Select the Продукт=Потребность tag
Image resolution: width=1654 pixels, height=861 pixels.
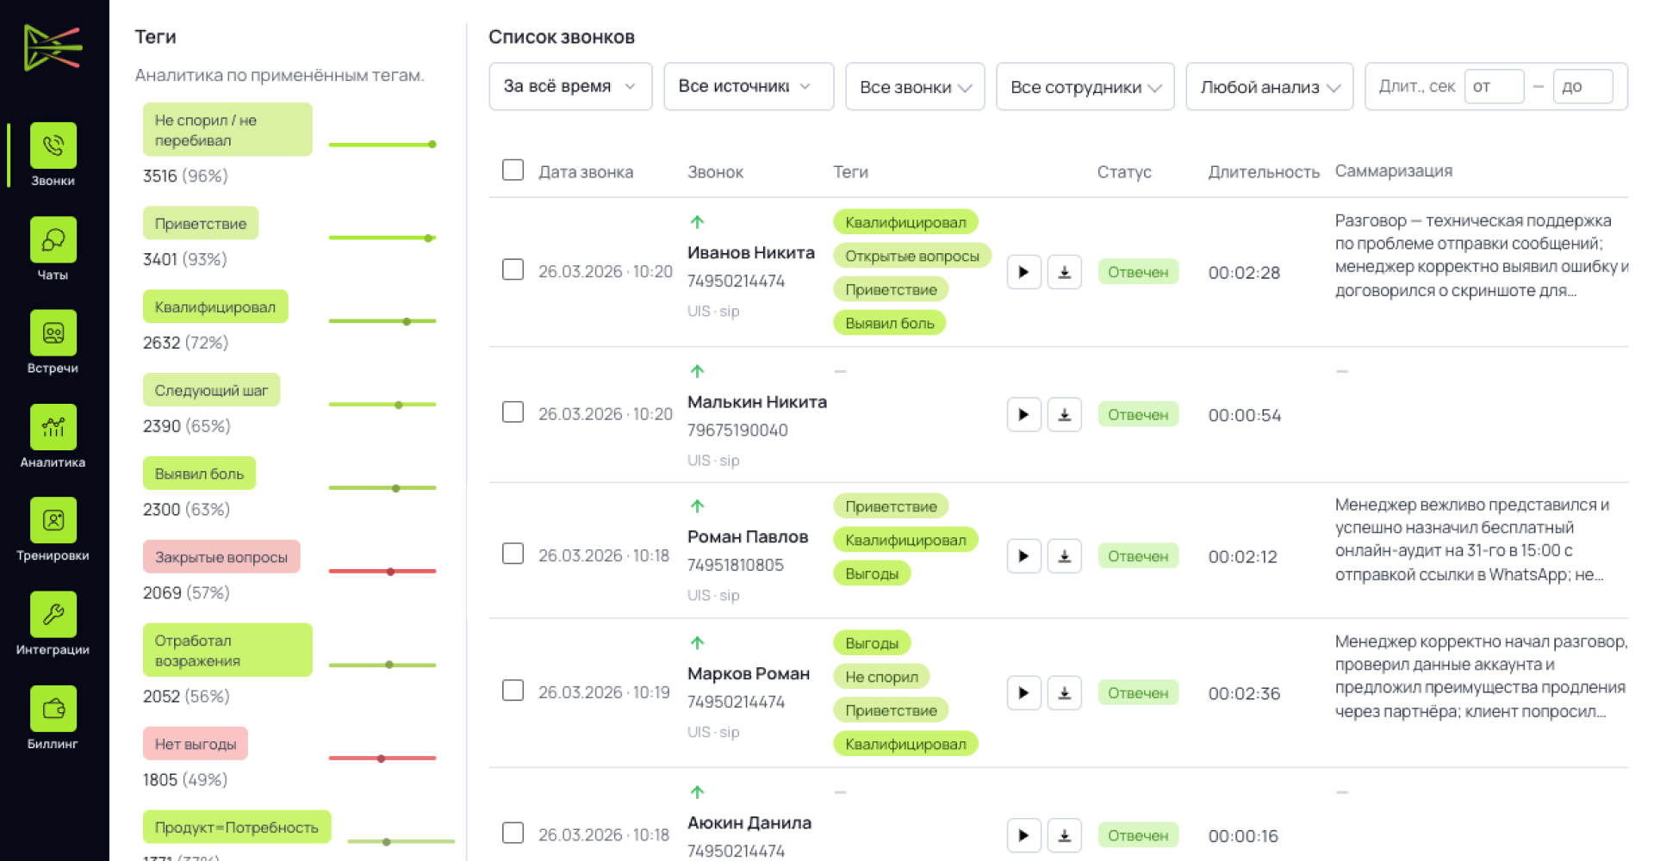tap(237, 827)
